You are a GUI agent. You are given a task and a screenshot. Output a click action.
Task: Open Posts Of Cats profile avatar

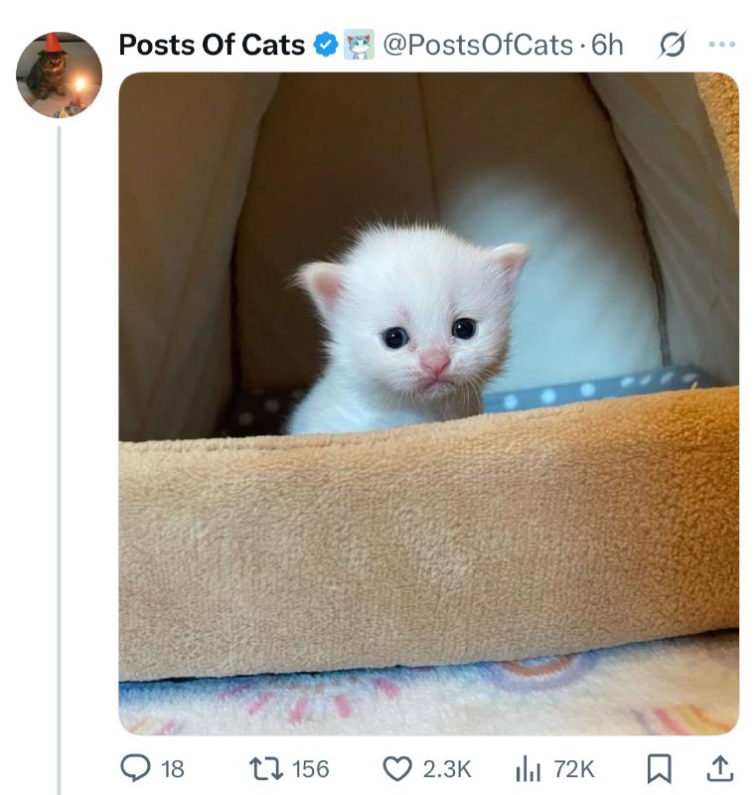point(60,76)
